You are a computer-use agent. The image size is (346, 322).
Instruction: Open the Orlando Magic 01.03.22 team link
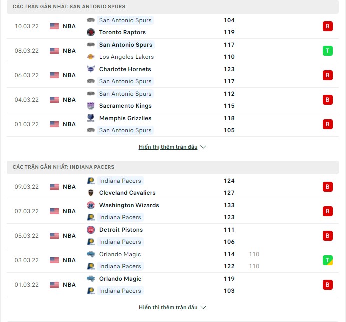point(120,279)
